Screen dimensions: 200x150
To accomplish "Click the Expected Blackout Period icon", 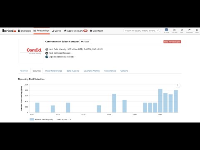I will pyautogui.click(x=47, y=57).
